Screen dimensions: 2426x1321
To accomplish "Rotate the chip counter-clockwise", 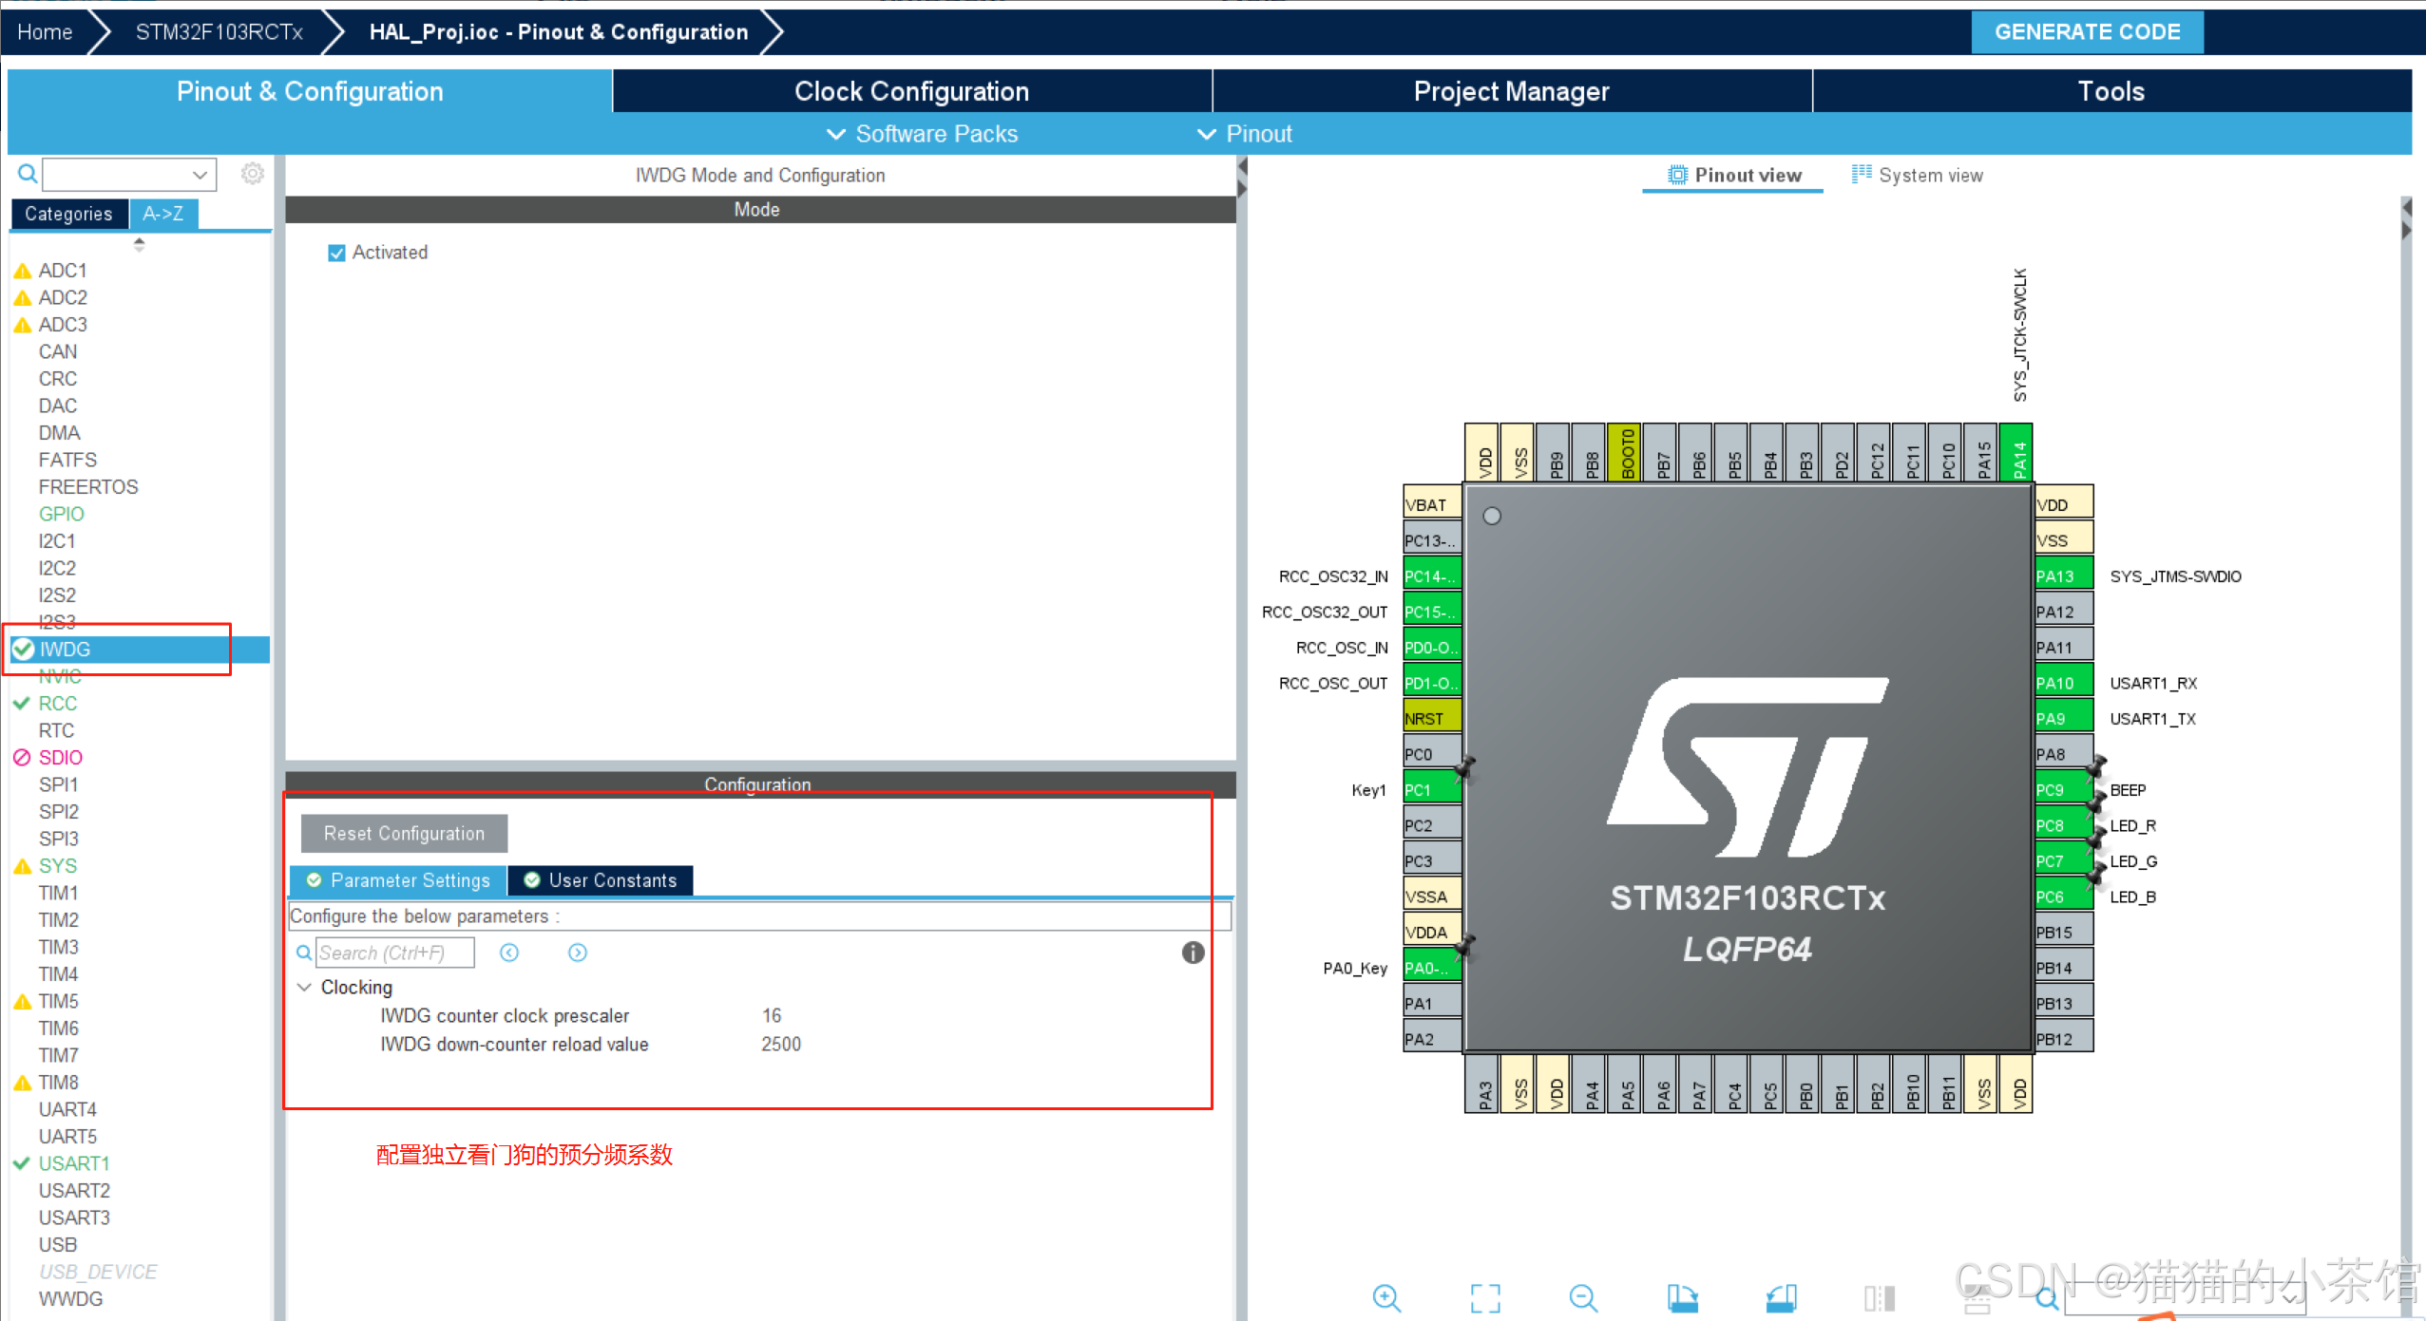I will 1782,1297.
